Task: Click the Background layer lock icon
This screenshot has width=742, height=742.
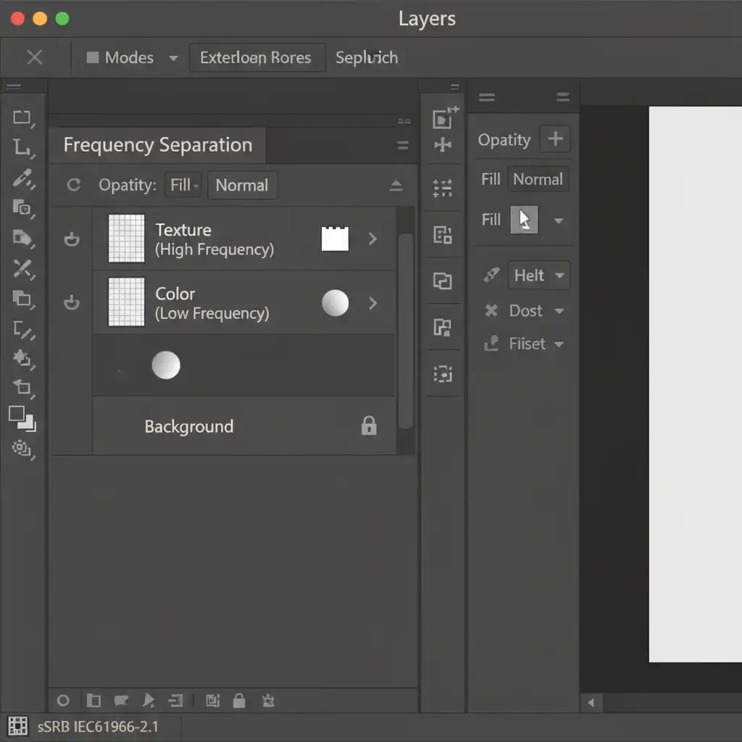Action: [x=369, y=425]
